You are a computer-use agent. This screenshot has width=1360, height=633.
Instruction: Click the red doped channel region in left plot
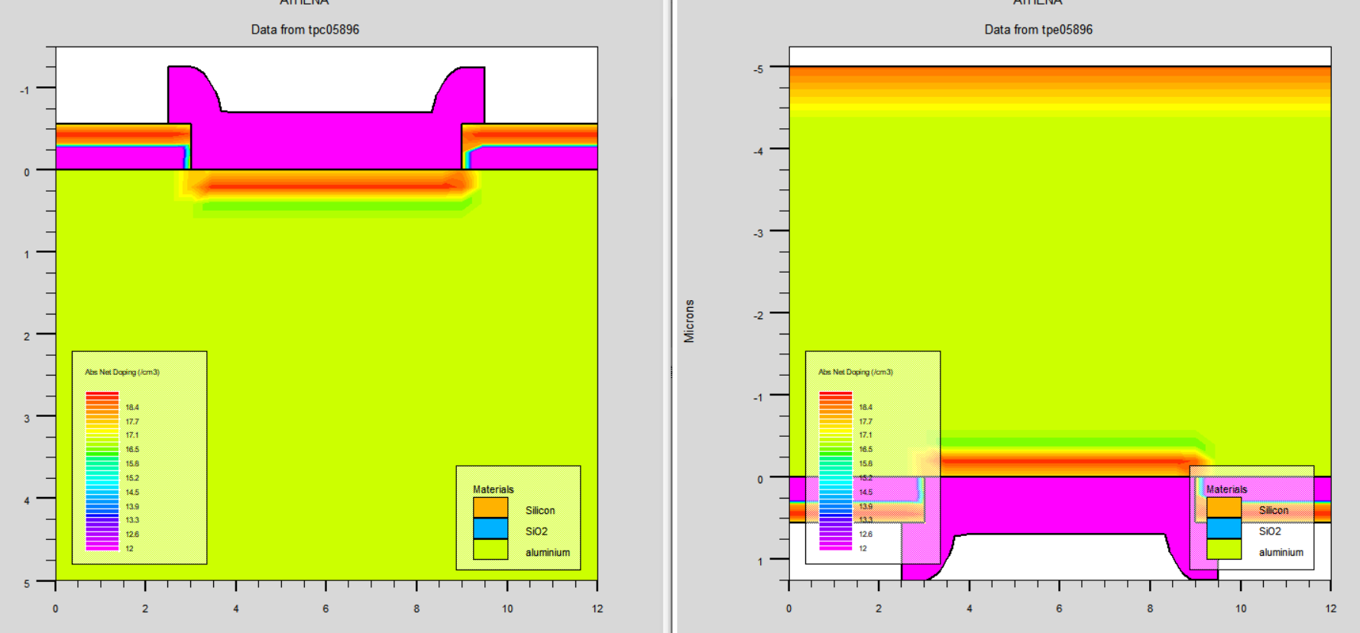click(329, 184)
